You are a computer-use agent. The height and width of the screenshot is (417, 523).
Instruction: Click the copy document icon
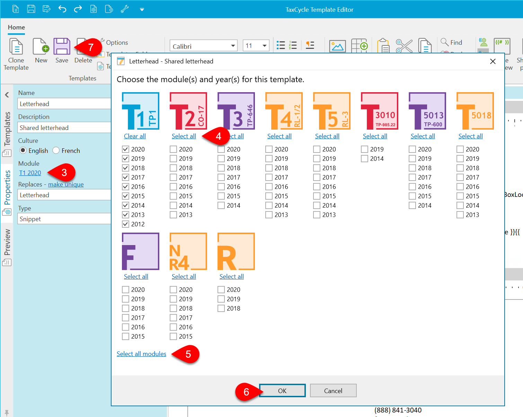click(425, 46)
